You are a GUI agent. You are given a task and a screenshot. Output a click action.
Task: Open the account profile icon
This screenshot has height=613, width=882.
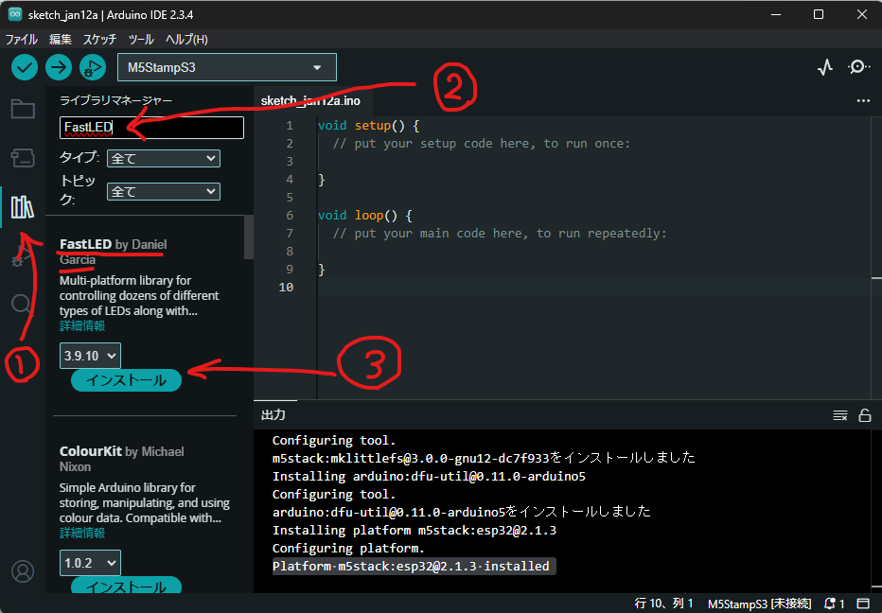tap(23, 571)
